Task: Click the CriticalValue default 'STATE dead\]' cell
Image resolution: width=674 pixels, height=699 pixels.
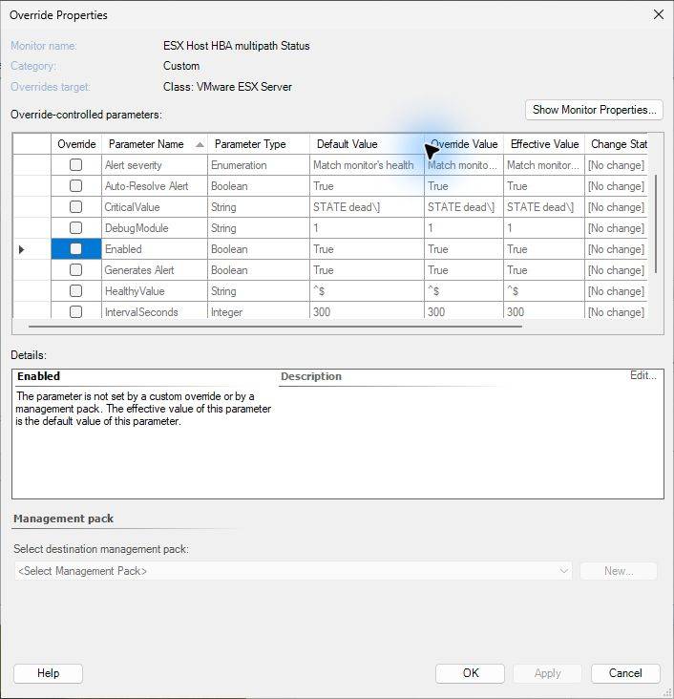Action: tap(367, 207)
